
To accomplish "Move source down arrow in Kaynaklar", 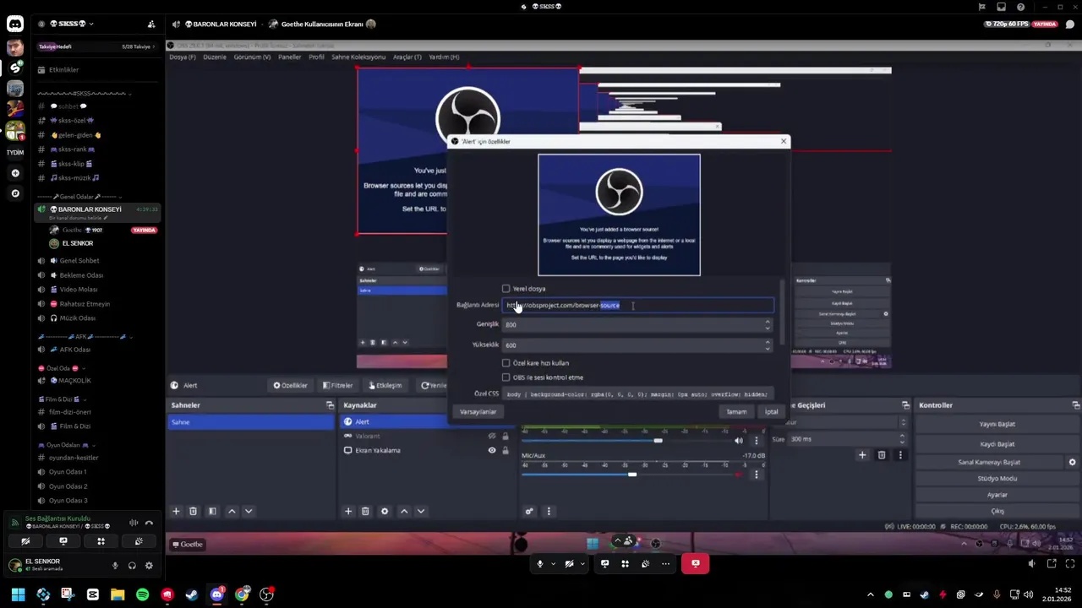I will 420,511.
